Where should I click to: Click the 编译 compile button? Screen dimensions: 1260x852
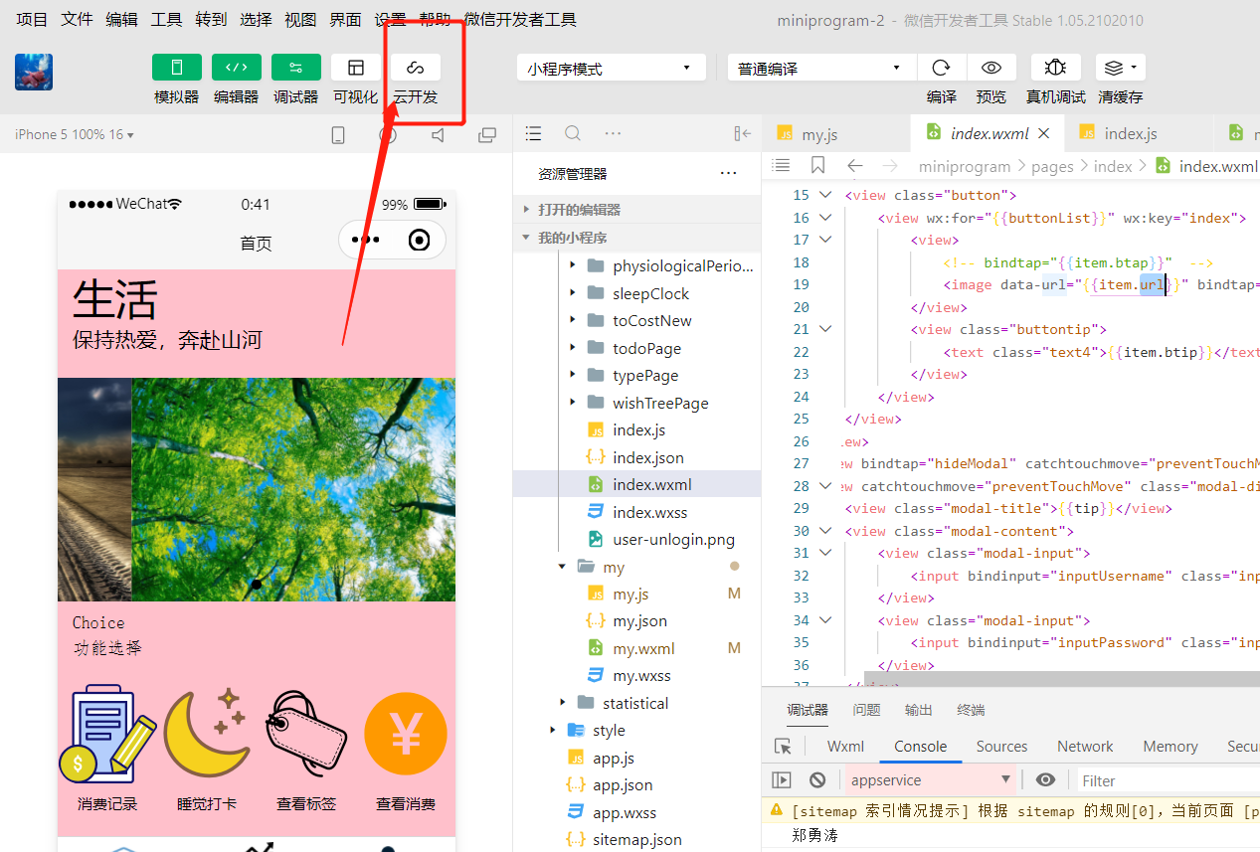coord(941,67)
